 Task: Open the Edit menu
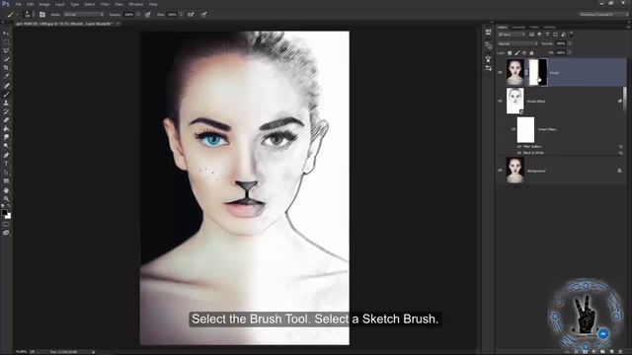31,4
